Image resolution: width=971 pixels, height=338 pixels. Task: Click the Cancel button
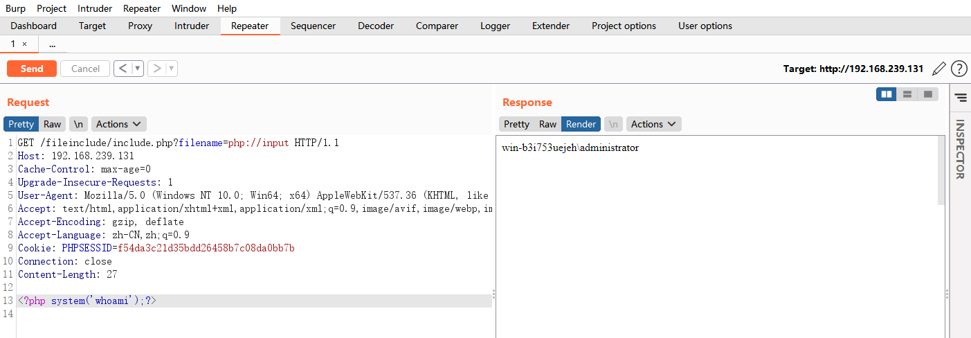(85, 69)
